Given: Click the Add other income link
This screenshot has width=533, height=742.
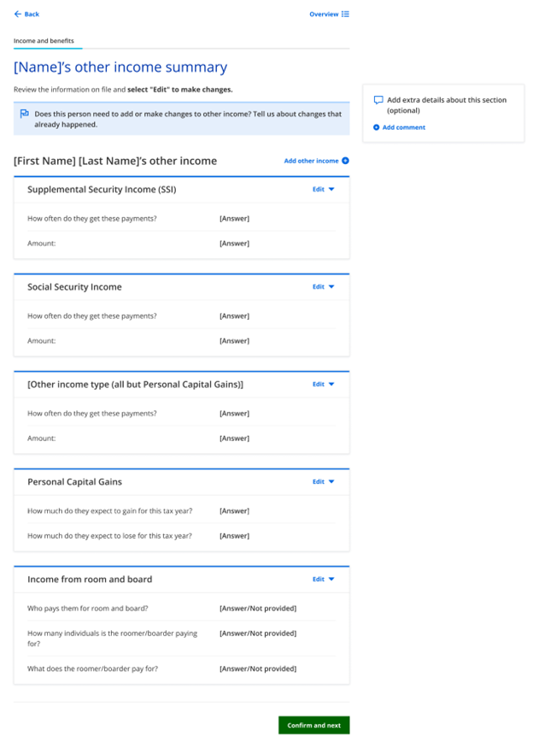Looking at the screenshot, I should (311, 161).
